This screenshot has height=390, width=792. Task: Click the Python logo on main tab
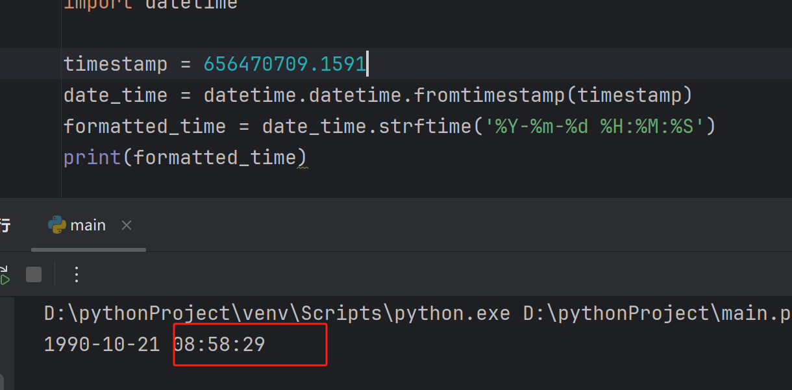(57, 225)
